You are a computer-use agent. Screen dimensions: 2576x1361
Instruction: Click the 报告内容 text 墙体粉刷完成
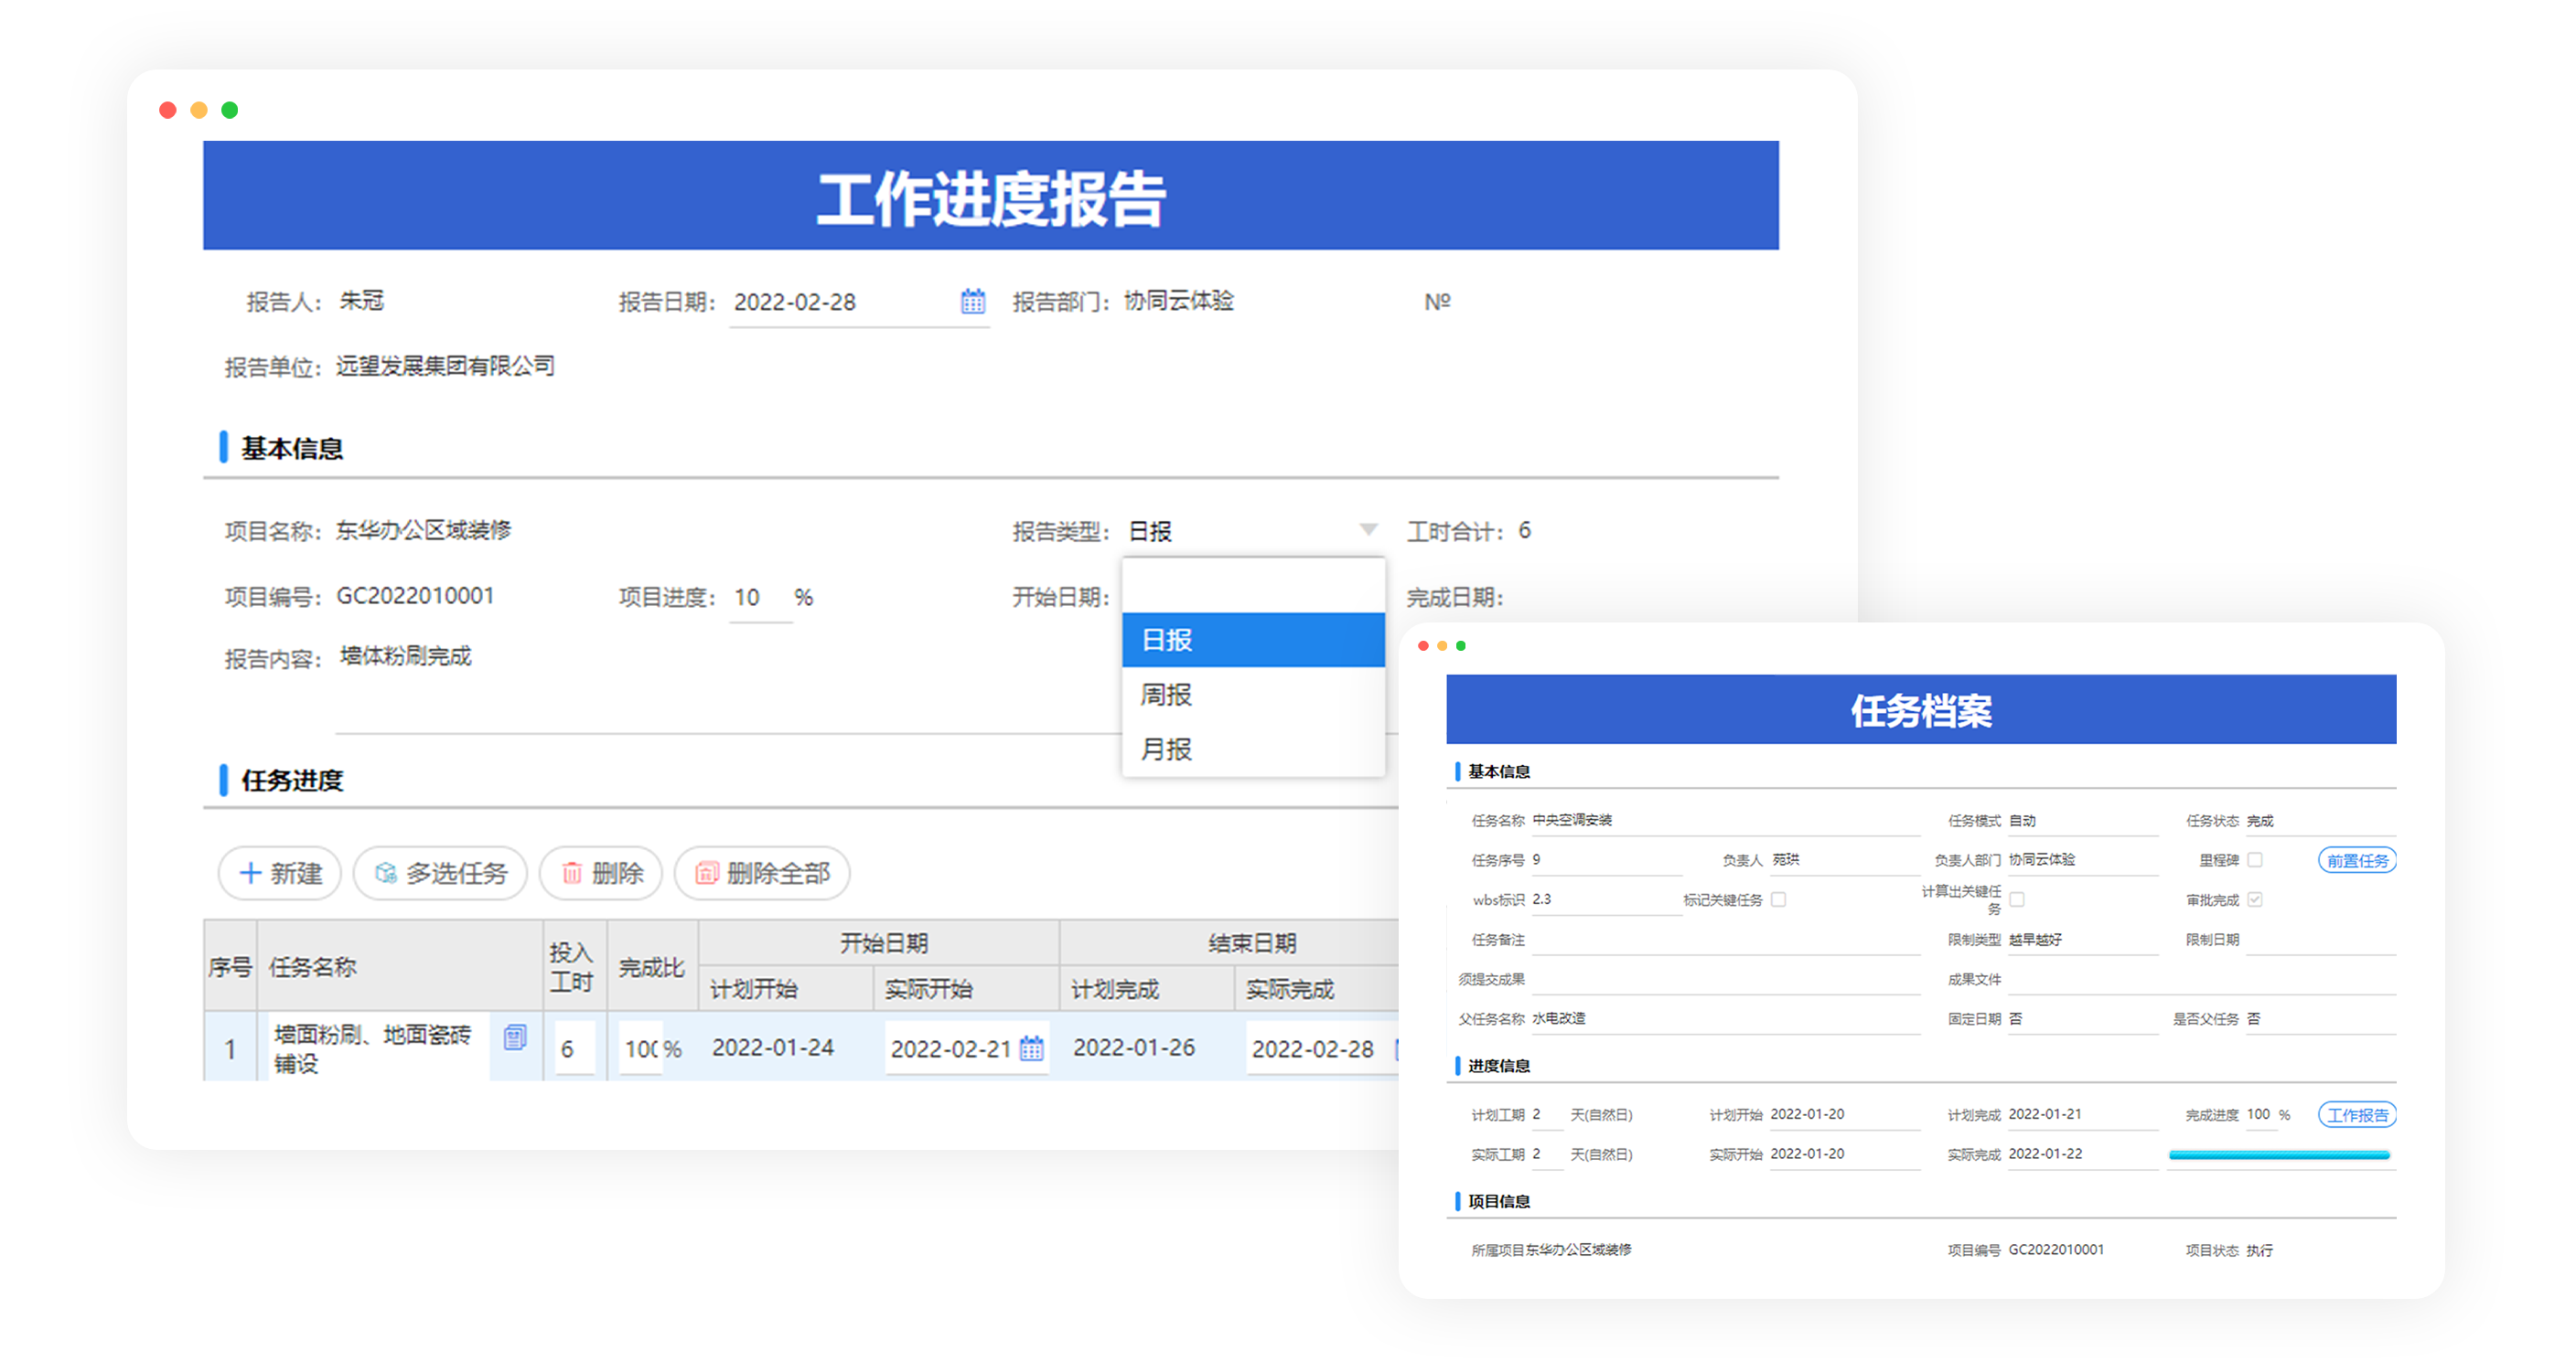pos(405,655)
